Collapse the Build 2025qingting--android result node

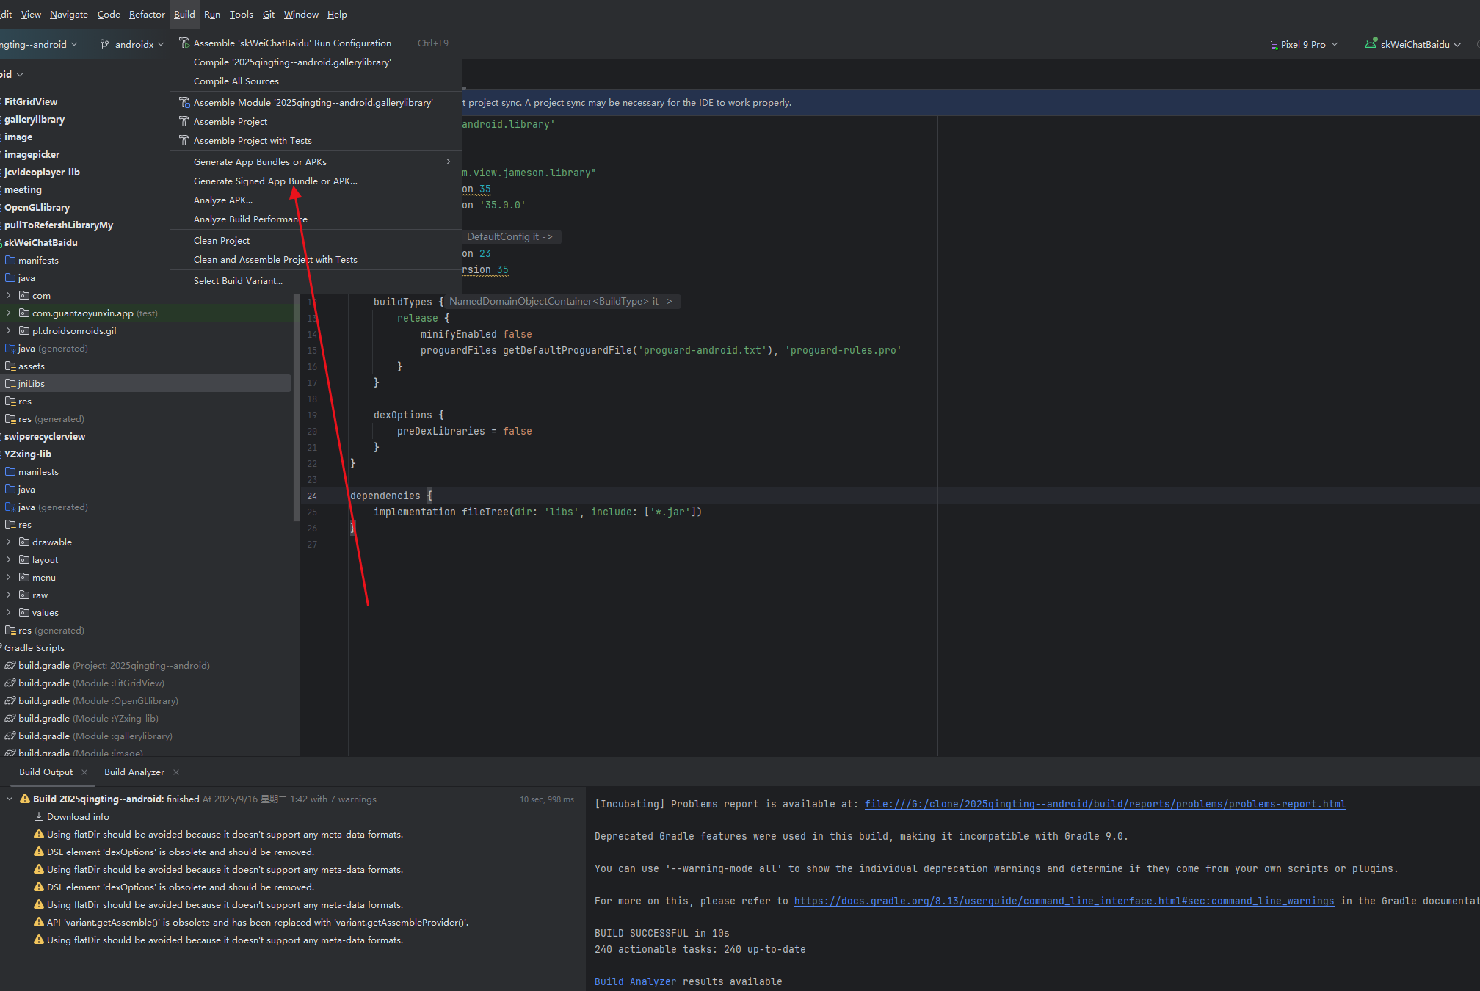click(x=9, y=799)
